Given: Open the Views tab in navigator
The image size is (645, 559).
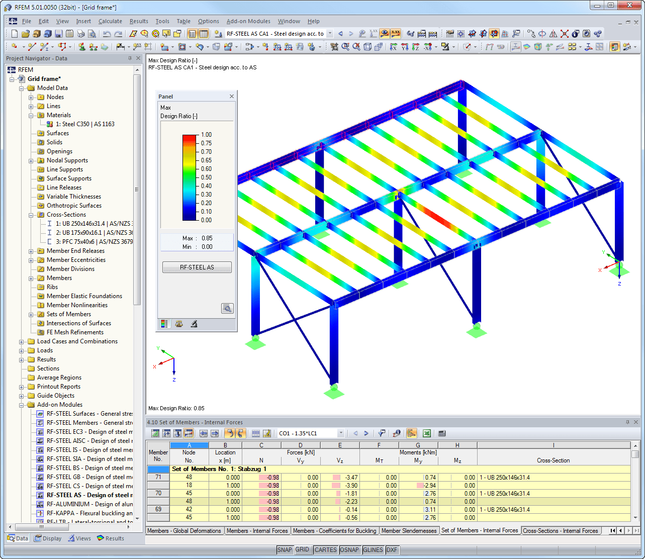Looking at the screenshot, I should [x=80, y=538].
